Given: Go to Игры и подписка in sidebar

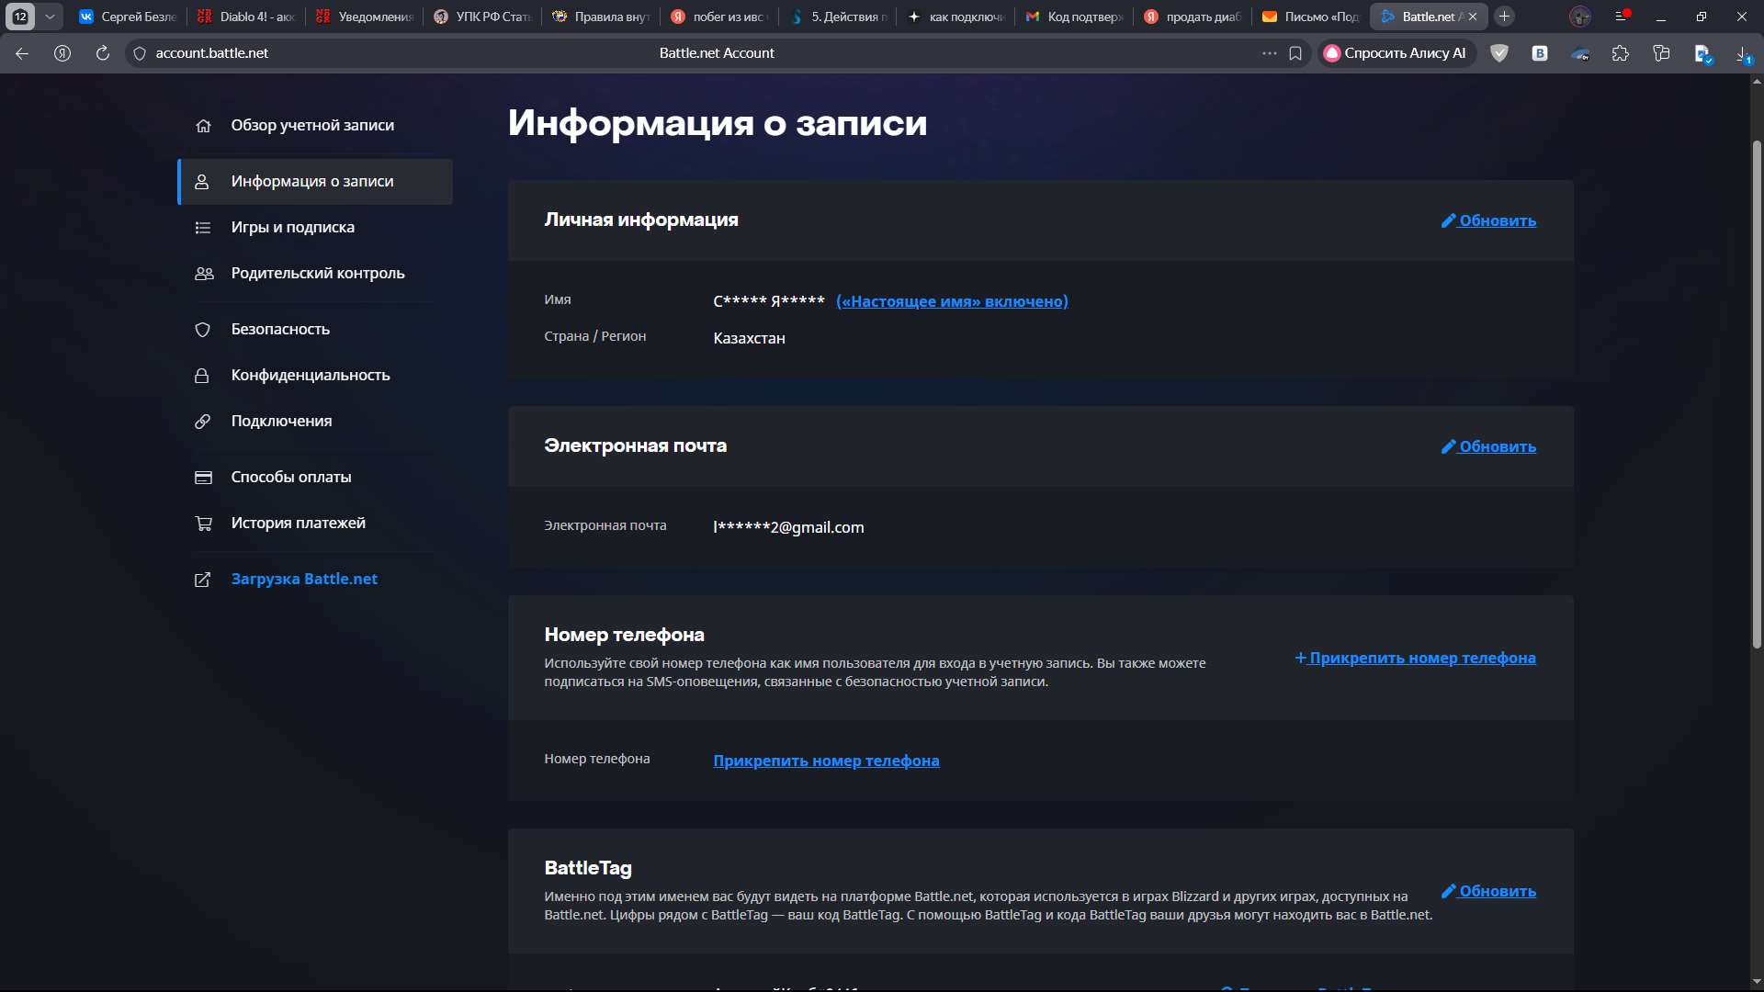Looking at the screenshot, I should [292, 227].
